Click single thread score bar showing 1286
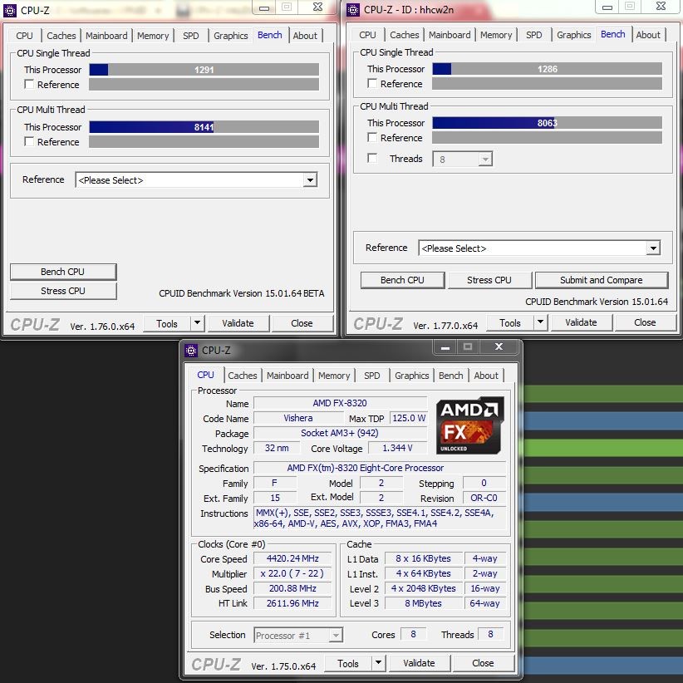683x683 pixels. coord(547,69)
